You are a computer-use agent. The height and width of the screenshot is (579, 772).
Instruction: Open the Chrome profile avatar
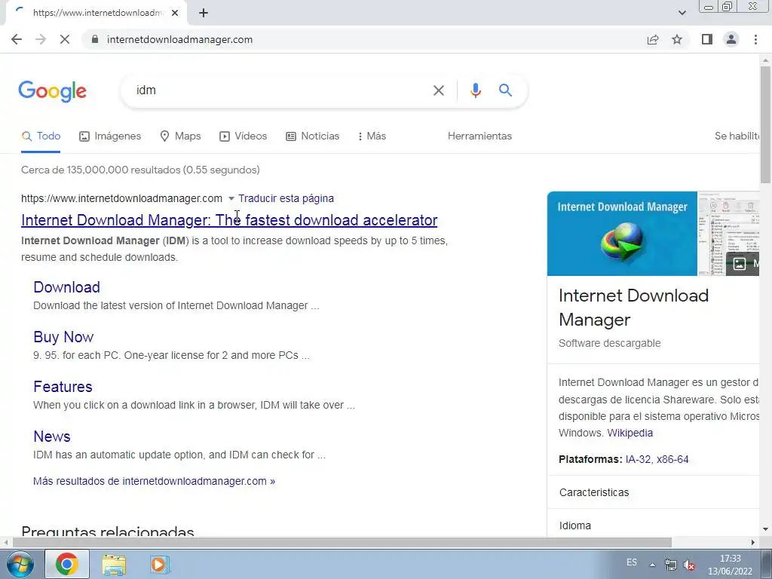coord(731,39)
